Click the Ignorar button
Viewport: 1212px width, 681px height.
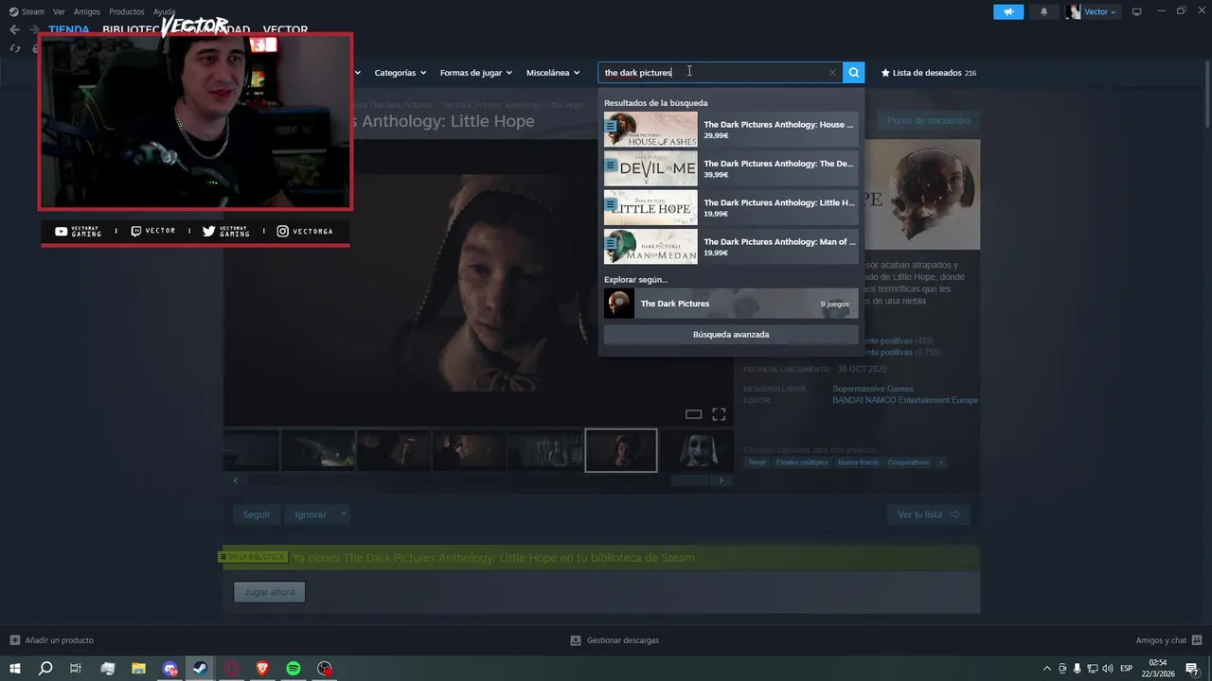311,515
